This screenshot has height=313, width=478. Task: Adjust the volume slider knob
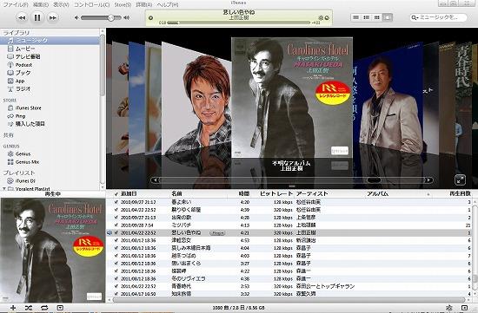coord(111,17)
